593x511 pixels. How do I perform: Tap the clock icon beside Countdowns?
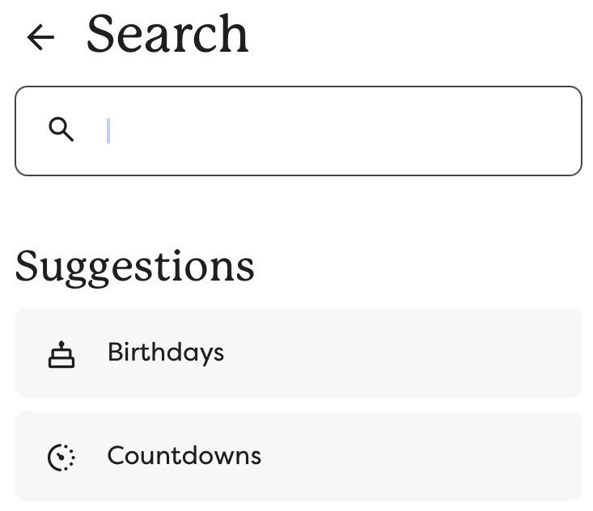pyautogui.click(x=61, y=457)
